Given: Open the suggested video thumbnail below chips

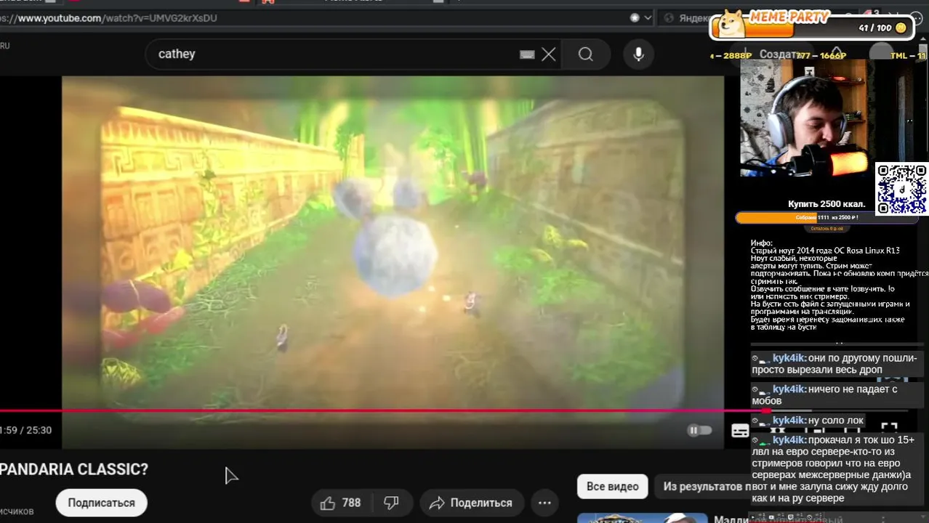Looking at the screenshot, I should (643, 518).
